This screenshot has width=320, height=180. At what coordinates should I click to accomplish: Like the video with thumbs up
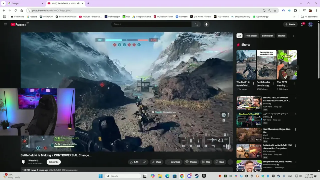(134, 162)
